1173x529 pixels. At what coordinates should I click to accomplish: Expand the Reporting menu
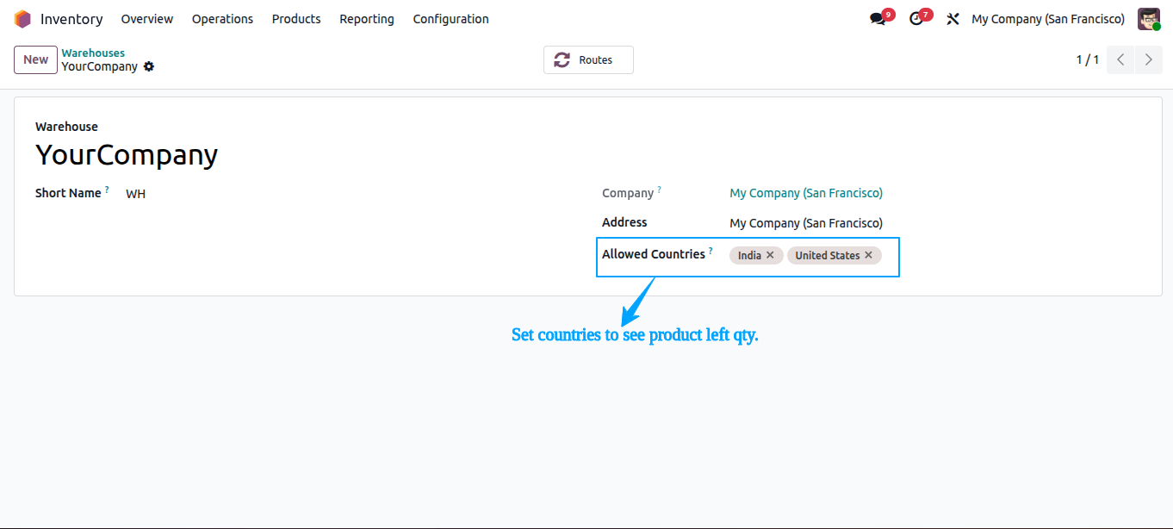tap(367, 19)
